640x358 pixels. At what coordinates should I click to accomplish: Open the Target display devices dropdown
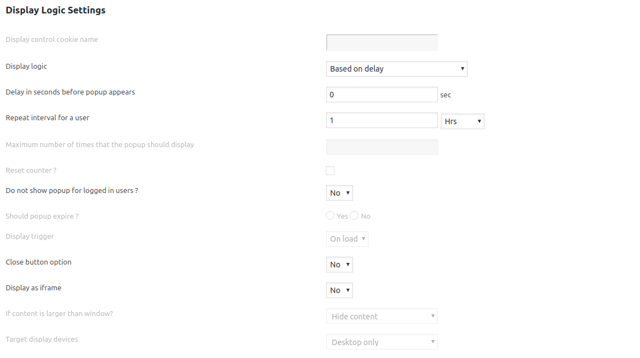pyautogui.click(x=382, y=342)
